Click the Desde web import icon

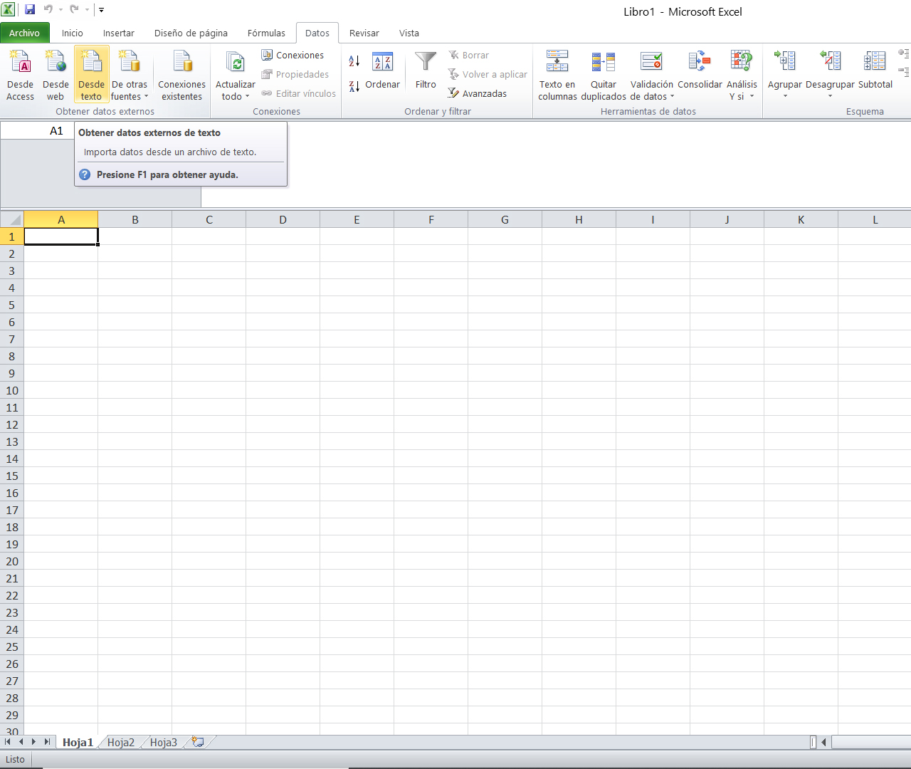pos(56,63)
